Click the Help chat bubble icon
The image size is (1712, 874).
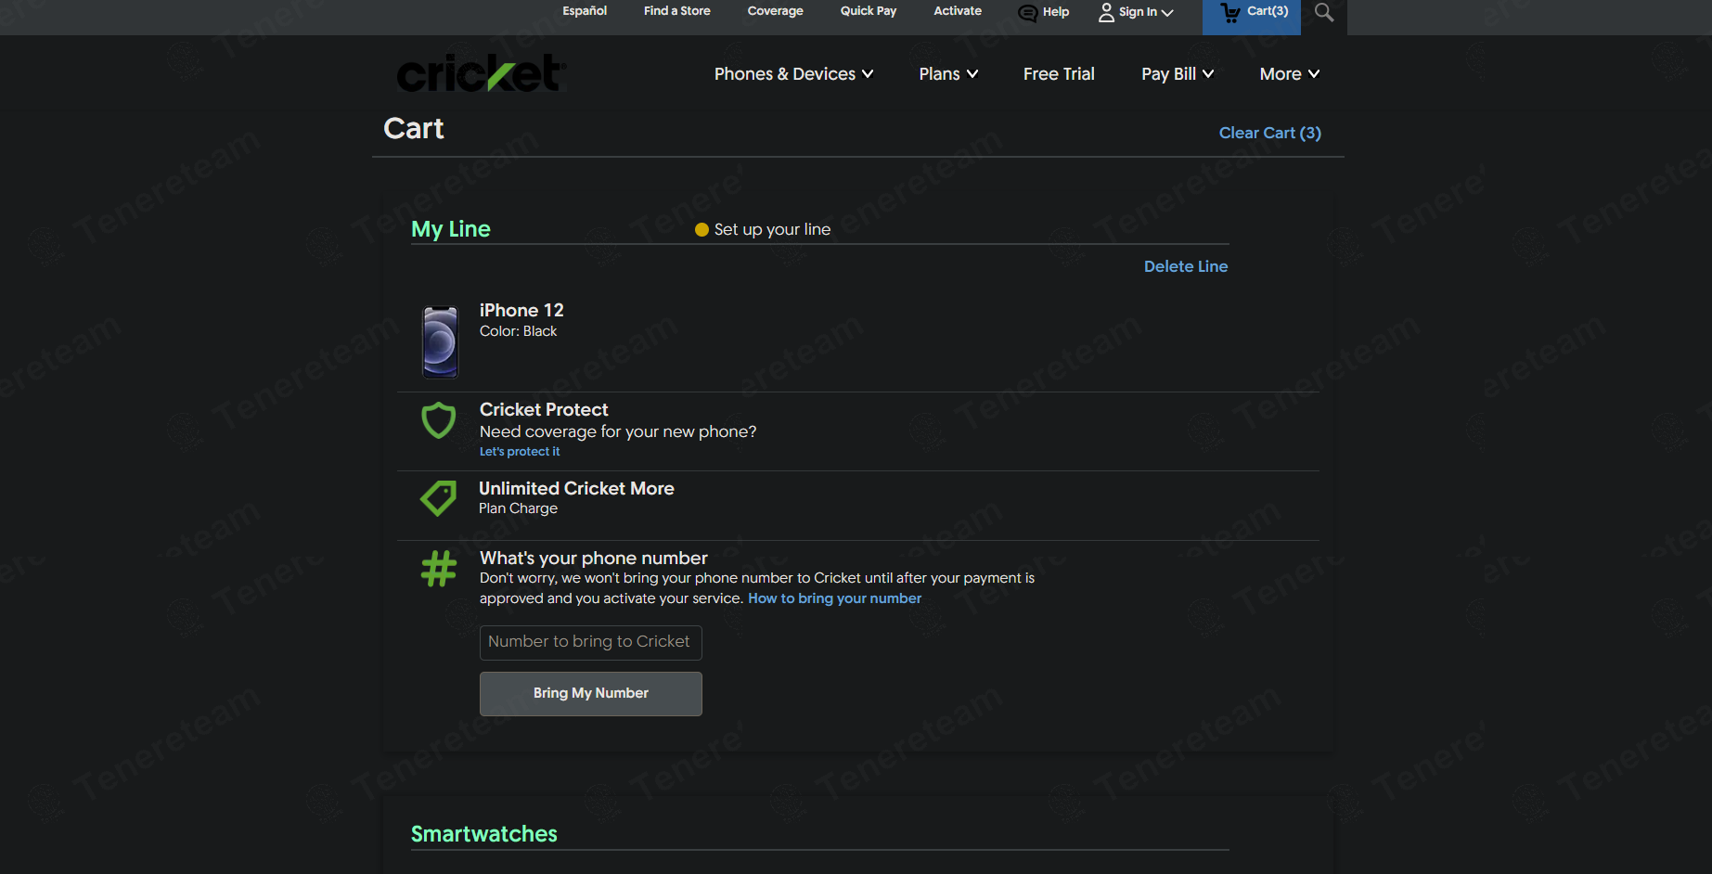pos(1027,13)
